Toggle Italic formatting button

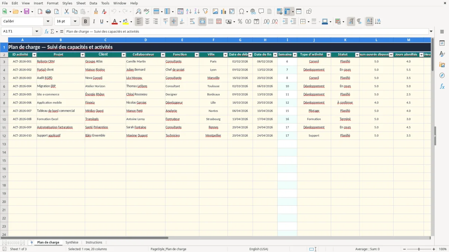pyautogui.click(x=94, y=22)
